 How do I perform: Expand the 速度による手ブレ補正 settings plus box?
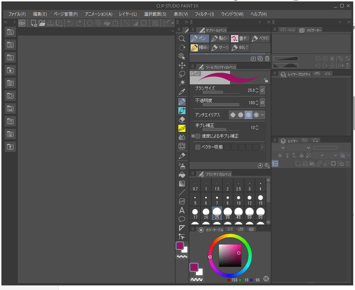[x=193, y=136]
